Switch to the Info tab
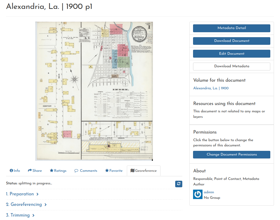 (x=15, y=170)
